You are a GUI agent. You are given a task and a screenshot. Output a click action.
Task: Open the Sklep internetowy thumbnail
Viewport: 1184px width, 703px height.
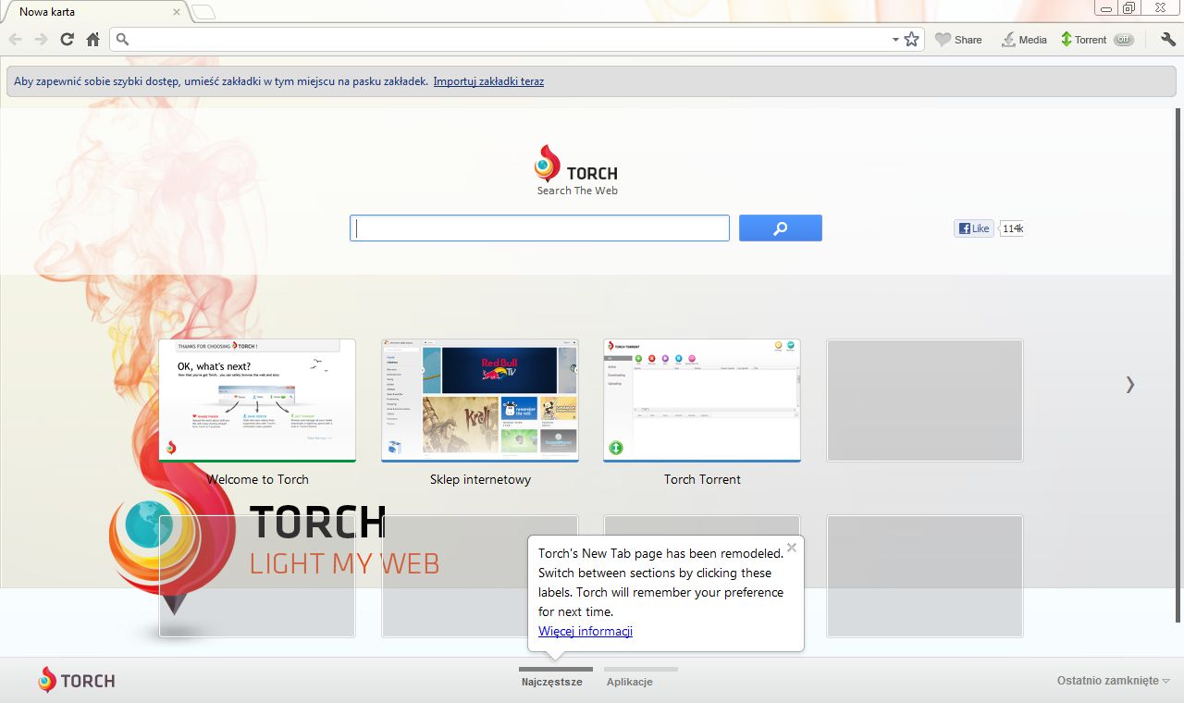(x=480, y=400)
